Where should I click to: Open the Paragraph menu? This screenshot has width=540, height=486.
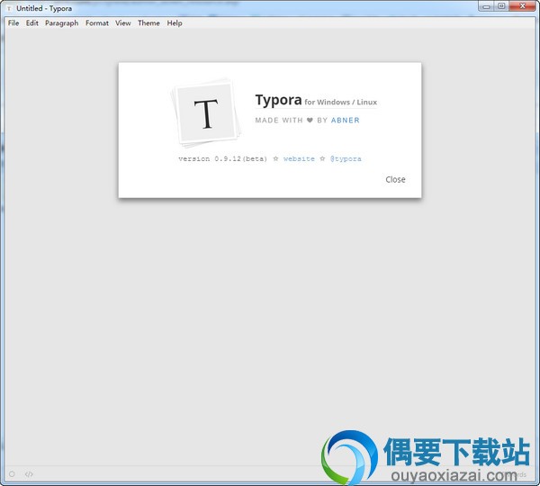click(61, 23)
